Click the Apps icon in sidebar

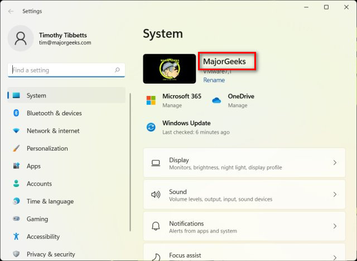coord(16,166)
